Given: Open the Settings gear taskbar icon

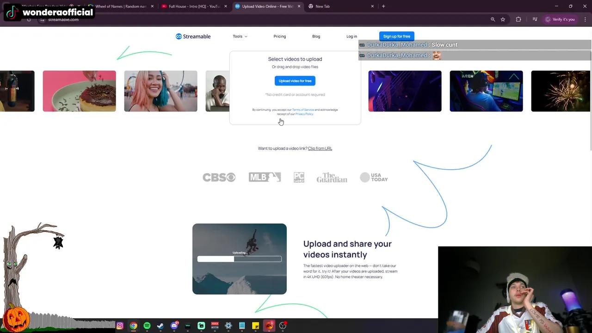Looking at the screenshot, I should 228,326.
